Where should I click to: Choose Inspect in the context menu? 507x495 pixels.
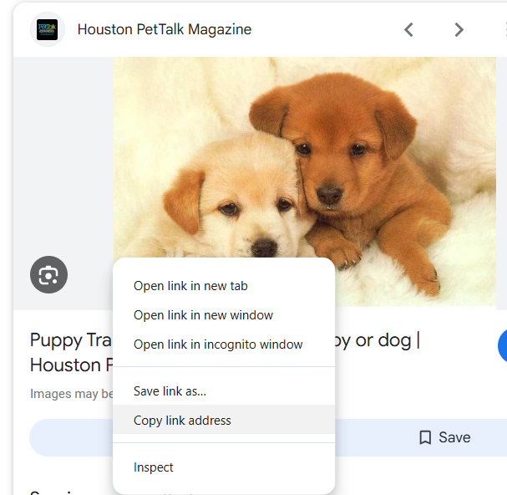click(x=154, y=467)
